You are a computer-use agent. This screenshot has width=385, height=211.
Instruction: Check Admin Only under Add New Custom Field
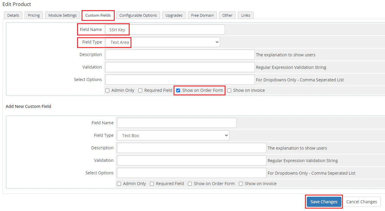119,184
